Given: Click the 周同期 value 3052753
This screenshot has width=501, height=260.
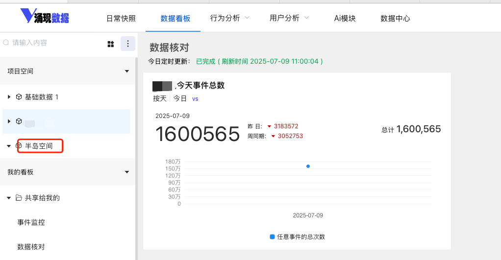Looking at the screenshot, I should pos(290,136).
